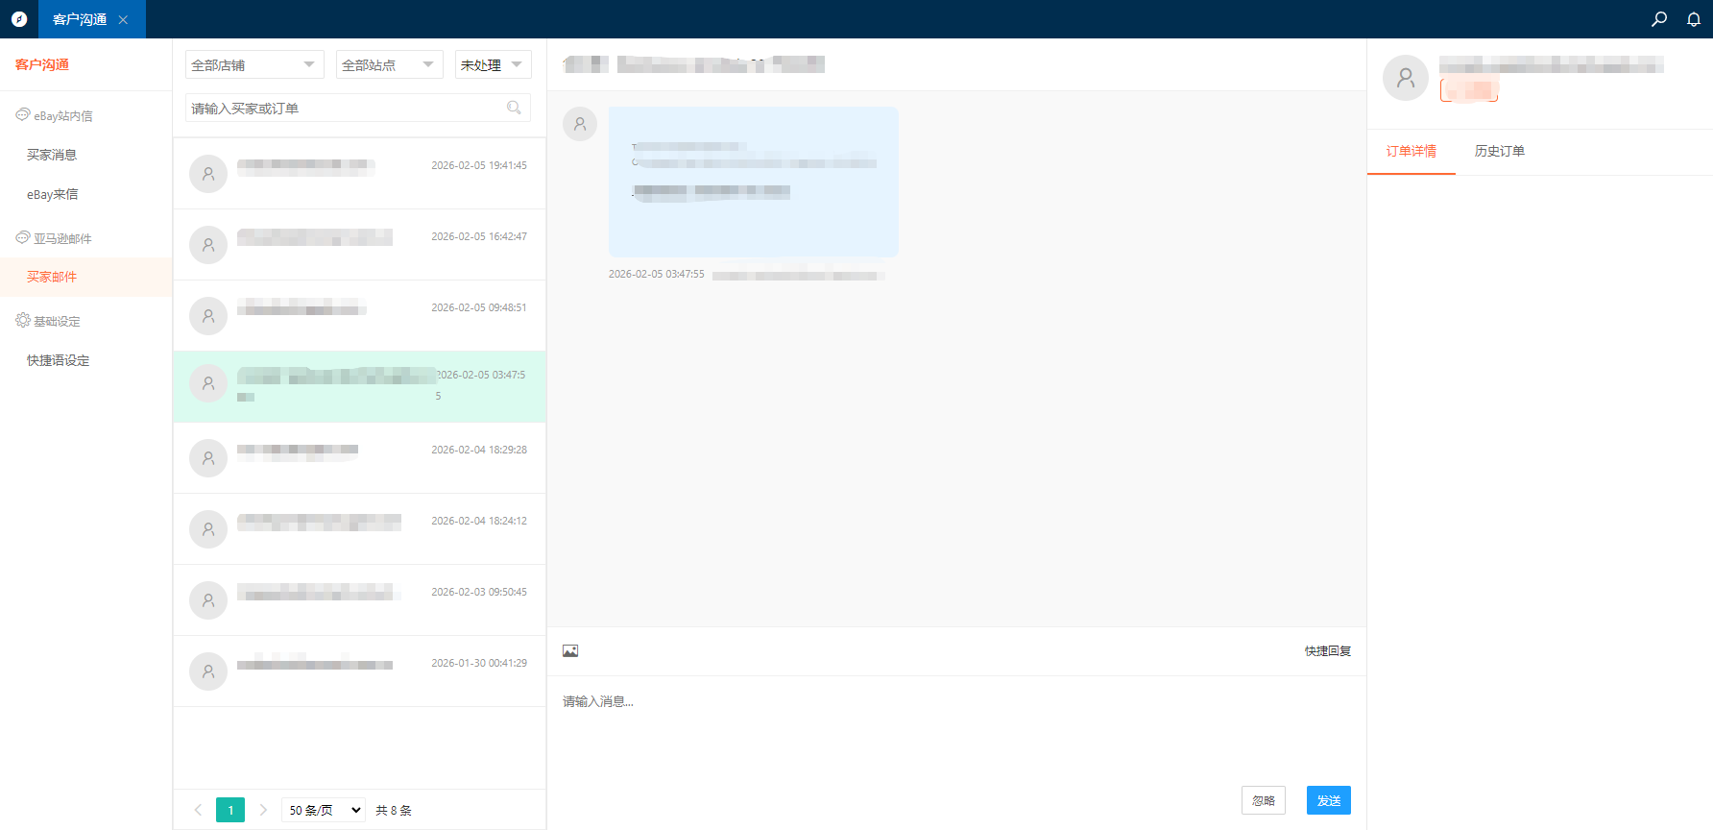This screenshot has width=1713, height=830.
Task: Go to next page arrow in pagination
Action: coord(263,810)
